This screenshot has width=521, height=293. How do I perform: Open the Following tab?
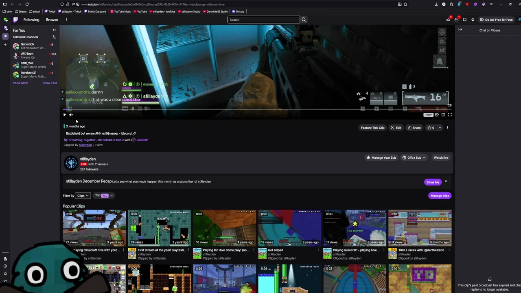(x=31, y=20)
